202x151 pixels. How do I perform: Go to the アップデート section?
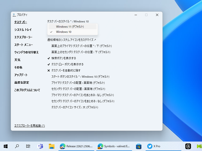(21, 75)
